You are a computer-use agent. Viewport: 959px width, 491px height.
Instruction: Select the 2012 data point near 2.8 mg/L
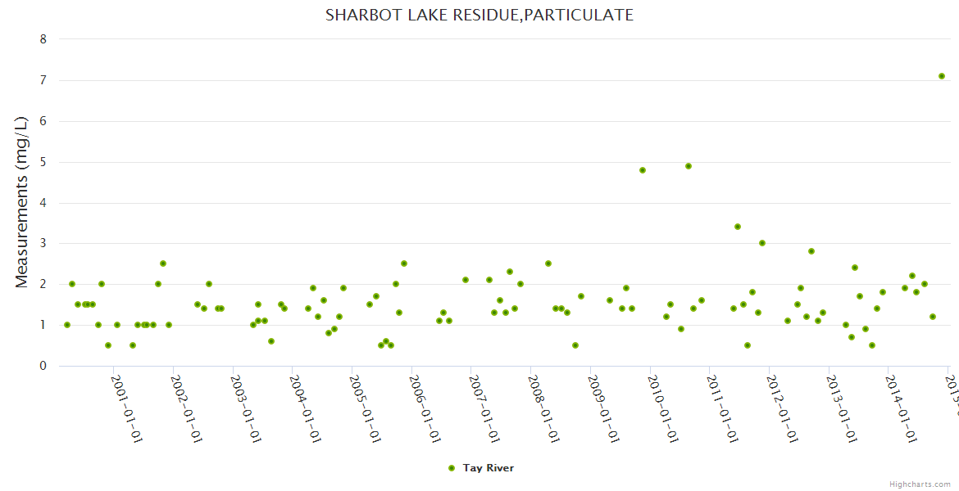tap(811, 251)
